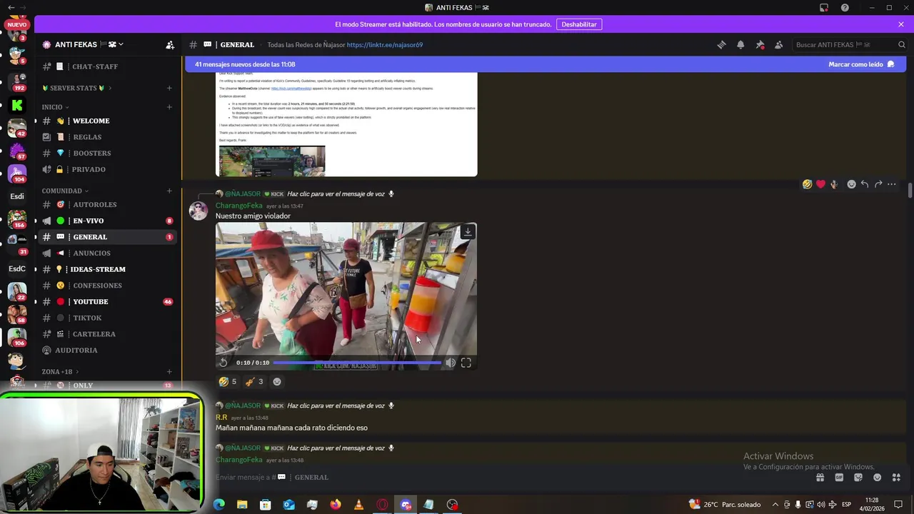The height and width of the screenshot is (514, 914).
Task: Reply to the hovered message
Action: pyautogui.click(x=865, y=184)
